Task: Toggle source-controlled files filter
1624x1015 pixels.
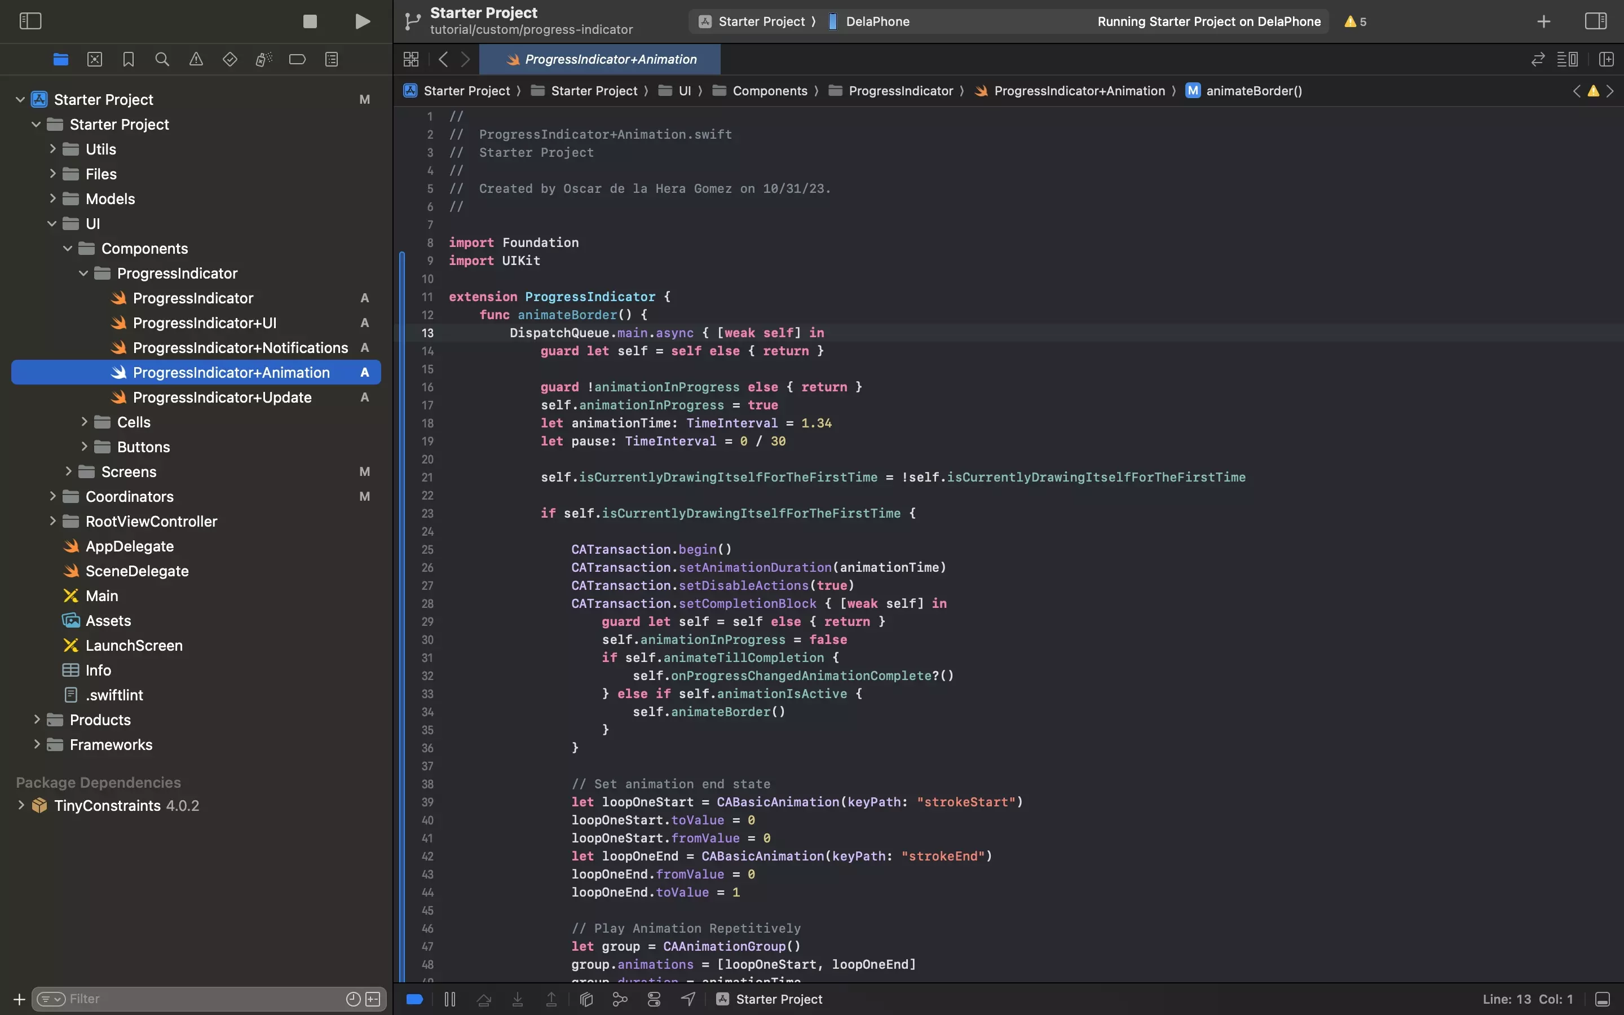Action: pyautogui.click(x=373, y=999)
